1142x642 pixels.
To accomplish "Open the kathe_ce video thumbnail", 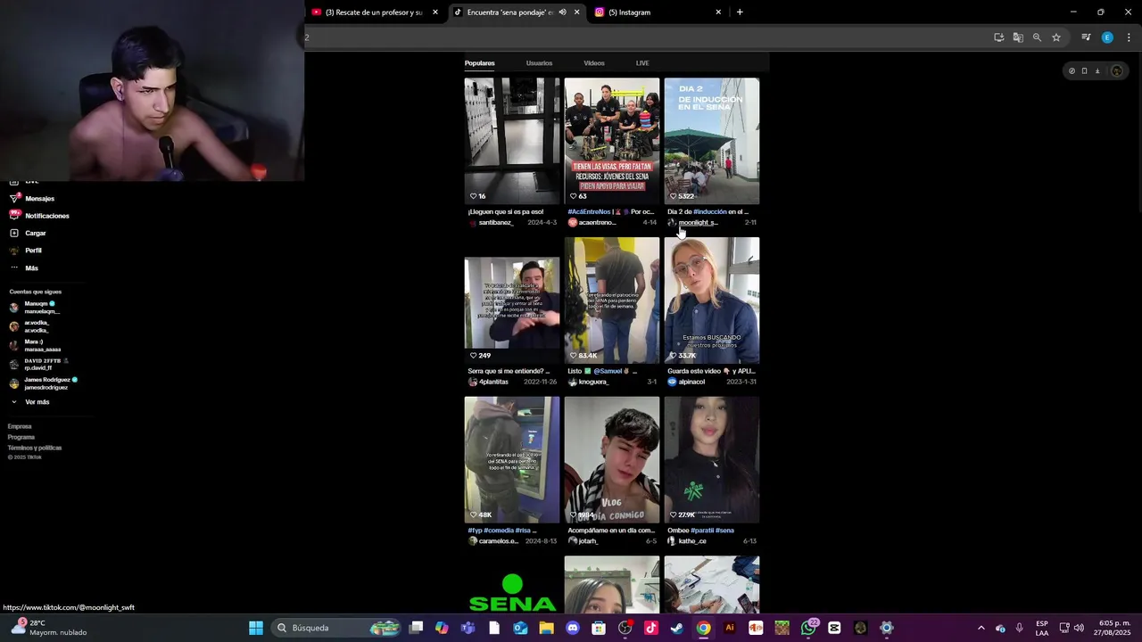I will coord(712,460).
